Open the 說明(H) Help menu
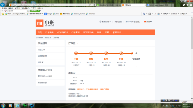The image size is (193, 108). pos(40,8)
